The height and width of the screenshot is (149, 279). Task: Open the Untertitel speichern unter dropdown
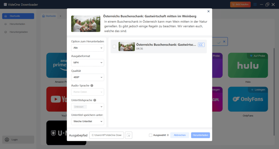tap(88, 121)
